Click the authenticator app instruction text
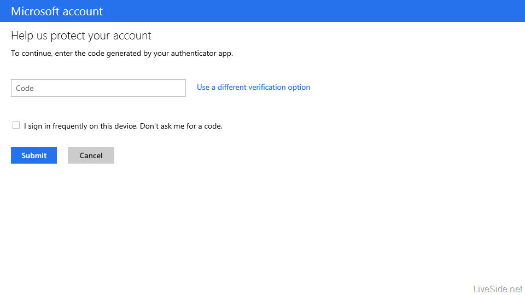525x295 pixels. (x=122, y=54)
